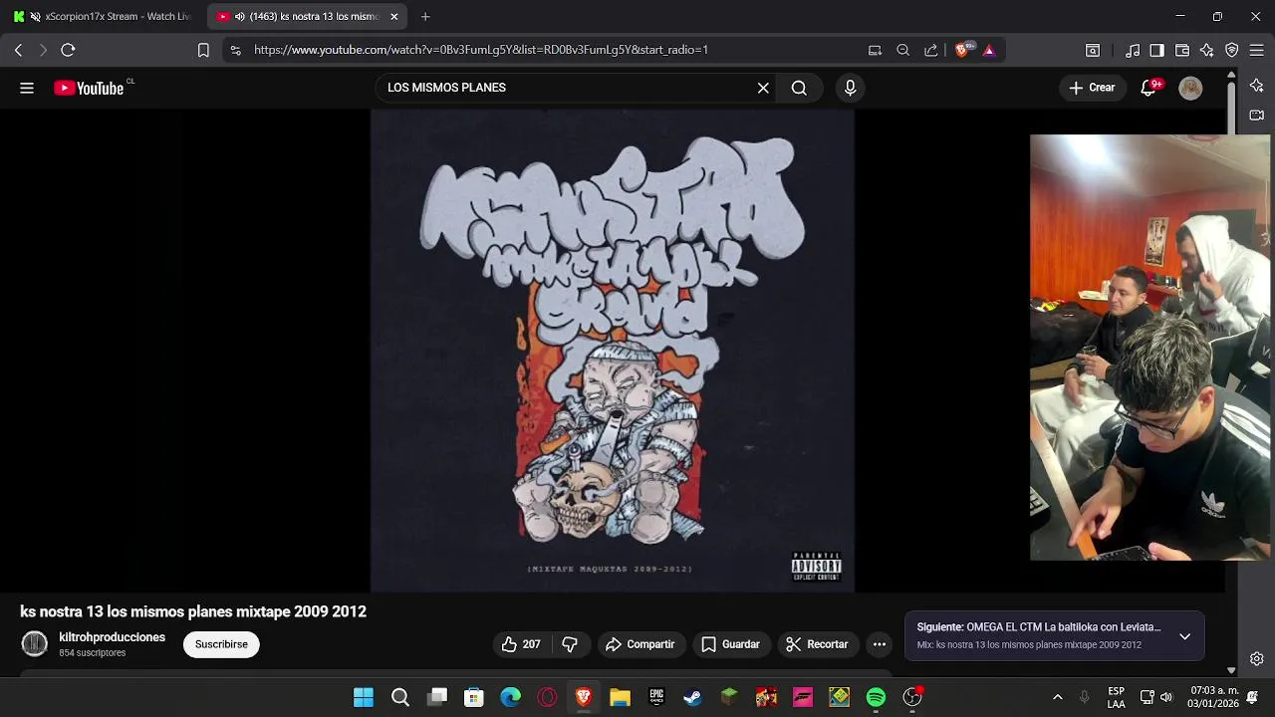
Task: Toggle the browser sidebar panel
Action: tap(1156, 50)
